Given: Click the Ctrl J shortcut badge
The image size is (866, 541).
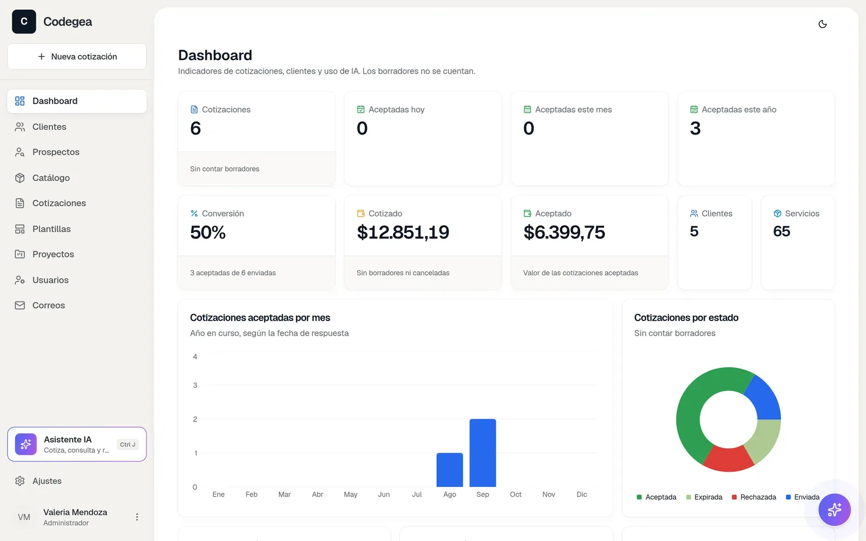Looking at the screenshot, I should [x=128, y=445].
